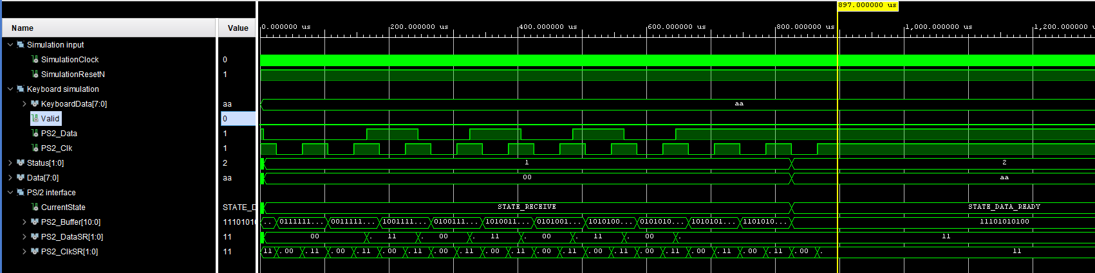Click the PS2_Clk signal icon
Viewport: 1095px width, 273px height.
pos(35,148)
